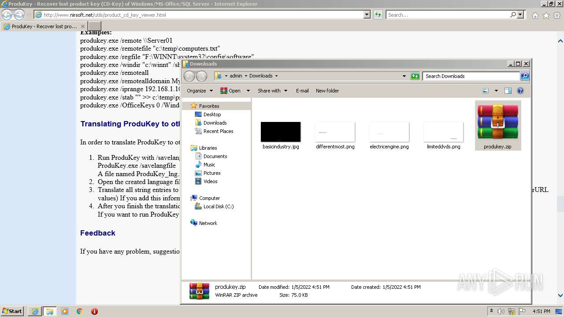Click the IE search box
The height and width of the screenshot is (317, 564).
[447, 15]
